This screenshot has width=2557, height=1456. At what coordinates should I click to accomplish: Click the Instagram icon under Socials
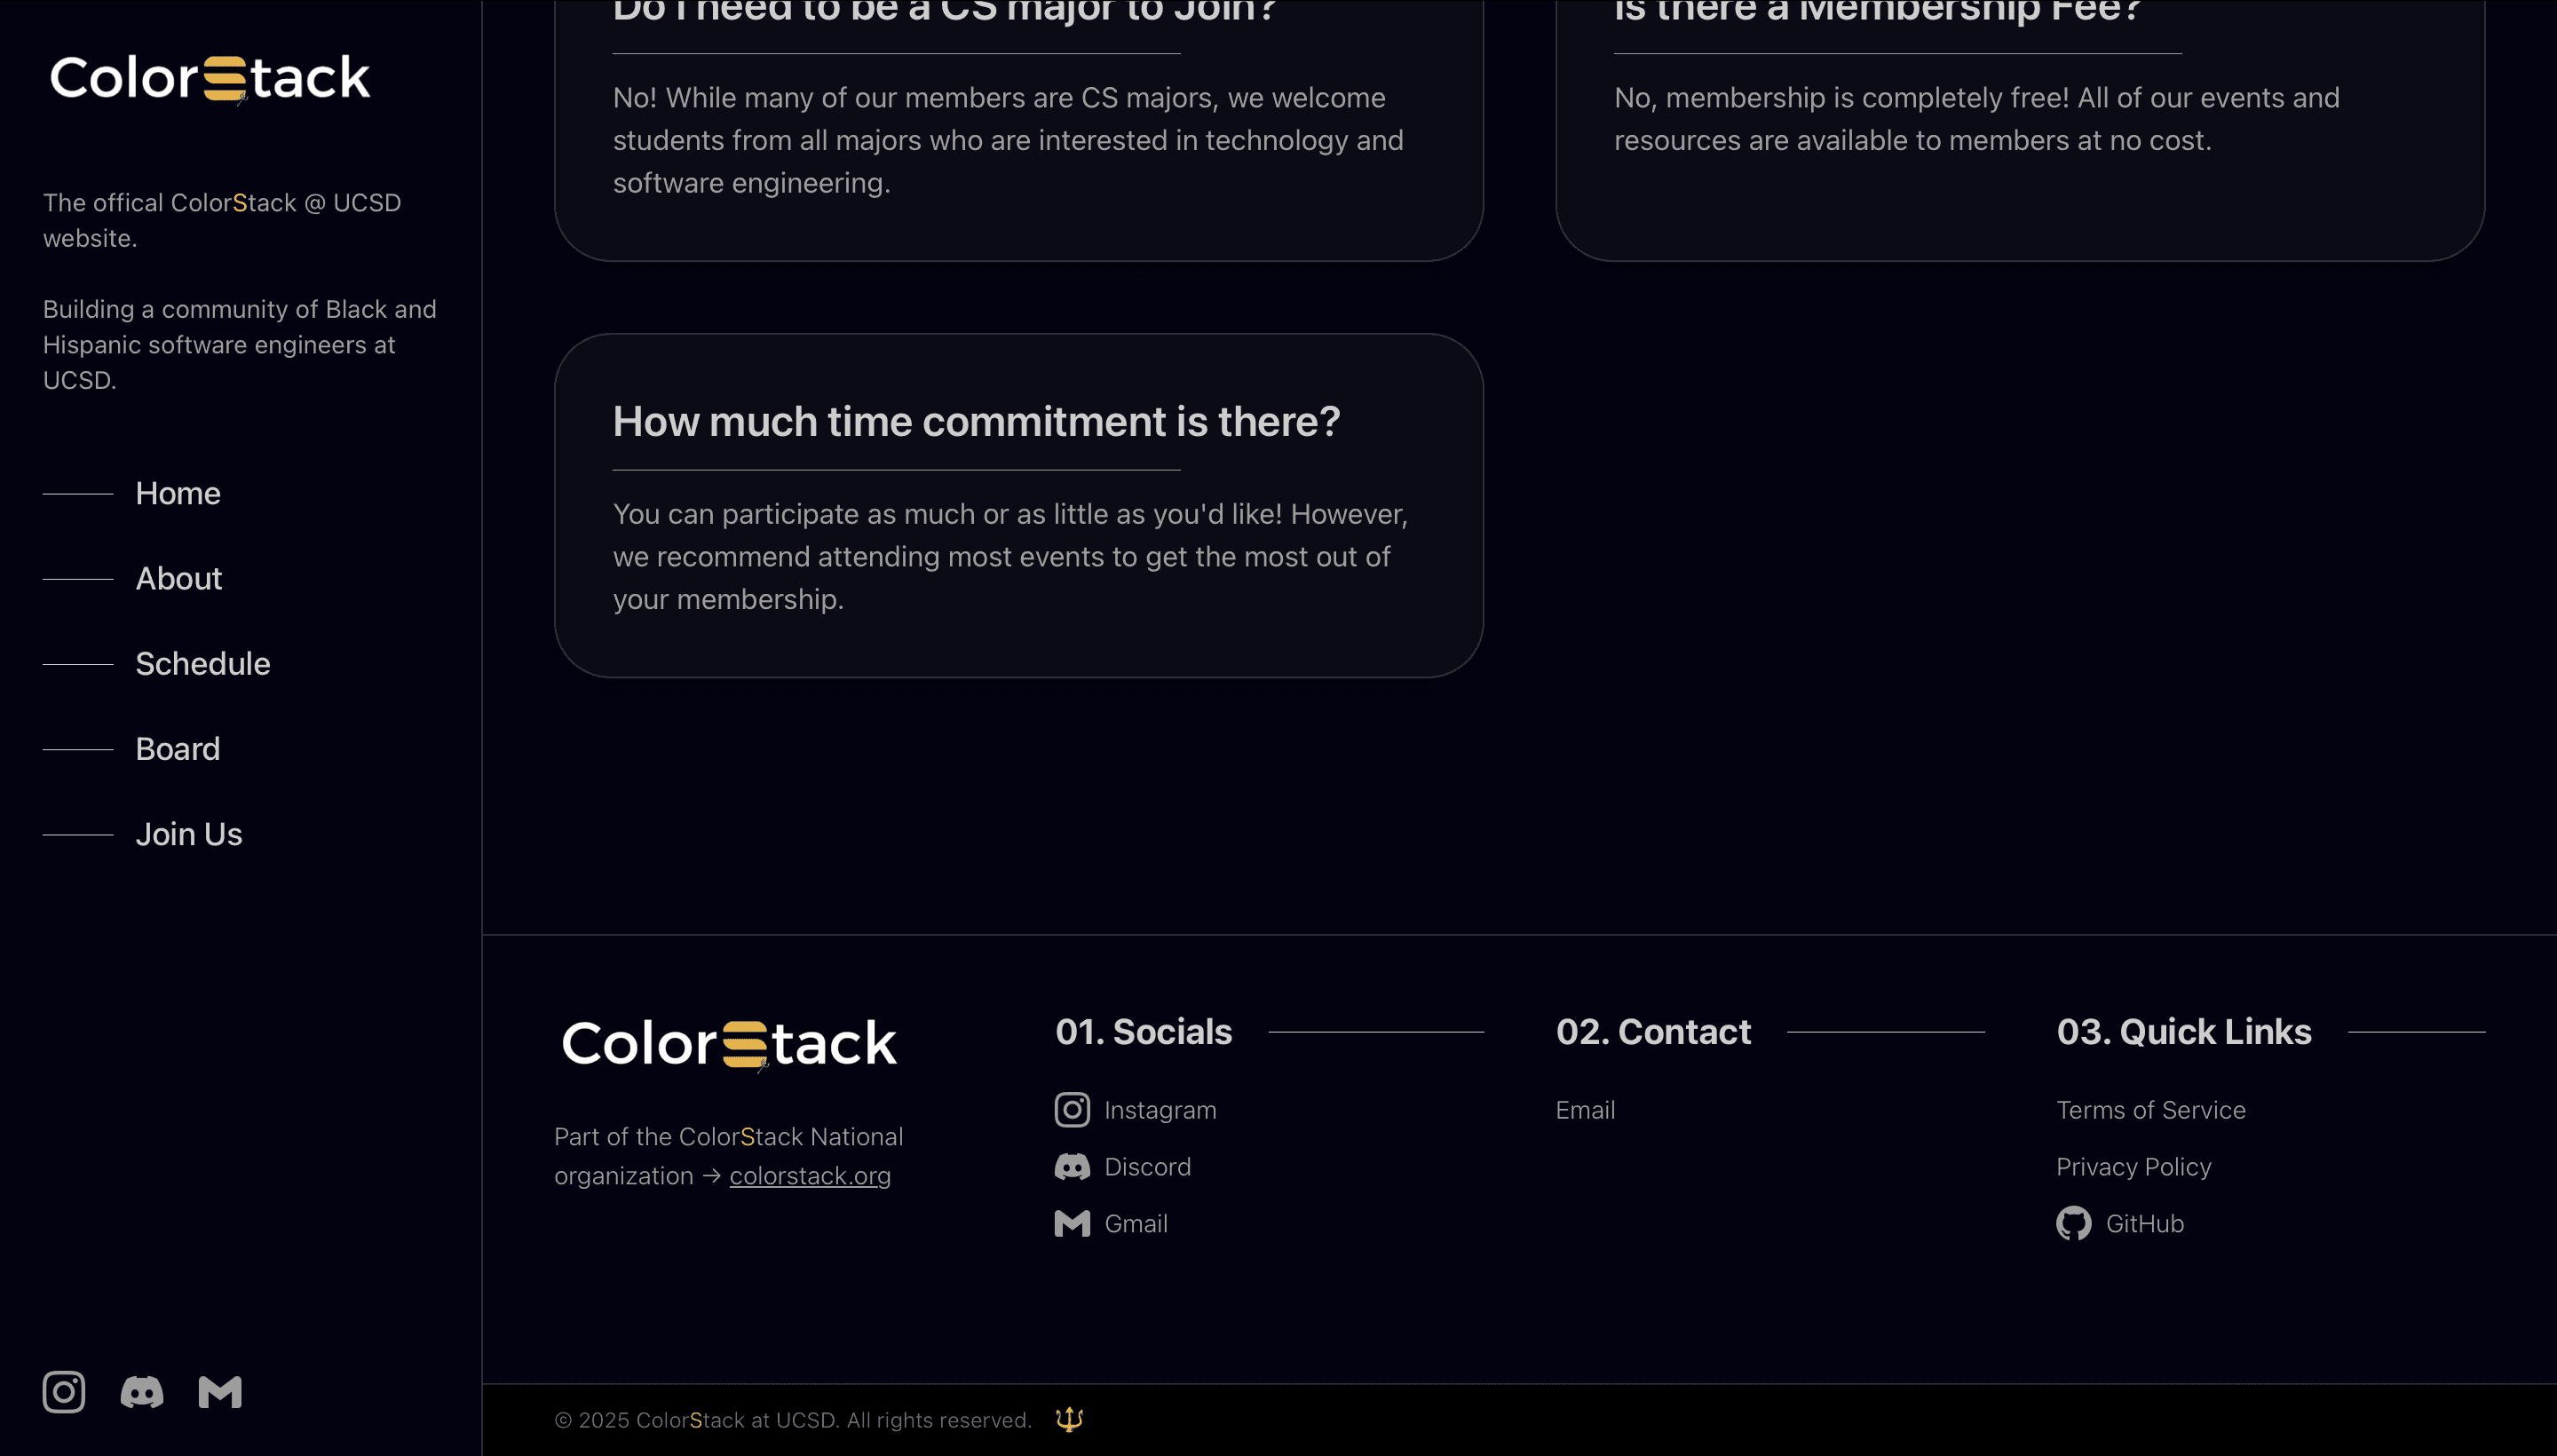click(x=1072, y=1110)
